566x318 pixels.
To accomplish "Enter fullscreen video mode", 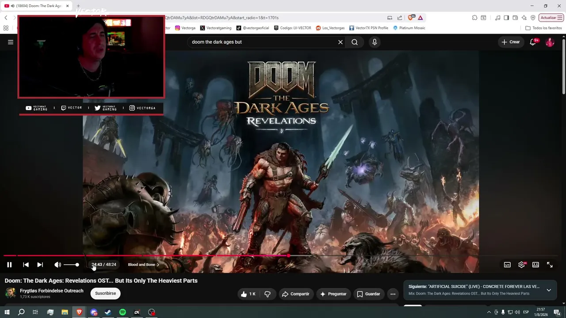I will [550, 265].
